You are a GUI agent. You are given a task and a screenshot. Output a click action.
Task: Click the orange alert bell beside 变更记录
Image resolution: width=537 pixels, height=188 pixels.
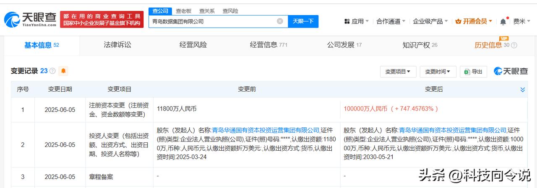63,71
